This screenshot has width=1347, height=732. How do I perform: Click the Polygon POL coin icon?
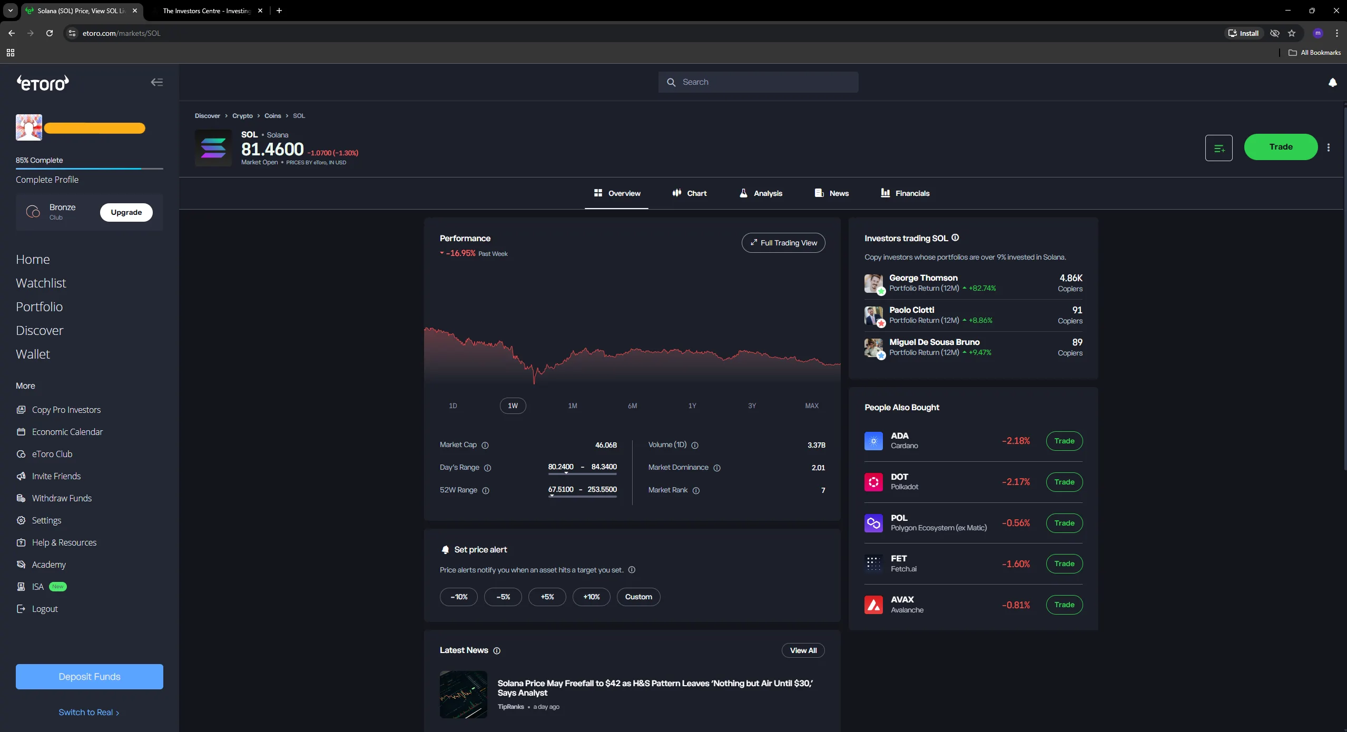pyautogui.click(x=873, y=523)
